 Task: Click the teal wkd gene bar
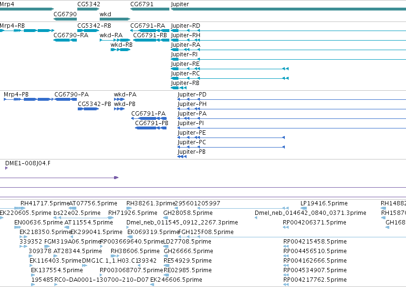pyautogui.click(x=115, y=19)
